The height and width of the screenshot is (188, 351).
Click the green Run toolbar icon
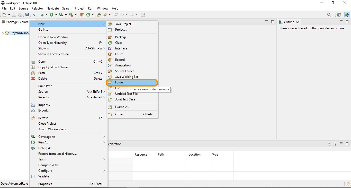pyautogui.click(x=51, y=15)
